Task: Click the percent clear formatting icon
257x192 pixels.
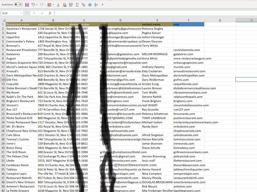Action: pos(84,5)
